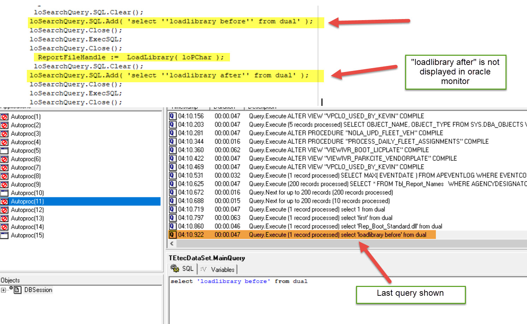The image size is (527, 324).
Task: Click the Autoproc(6) status icon
Action: 4,159
